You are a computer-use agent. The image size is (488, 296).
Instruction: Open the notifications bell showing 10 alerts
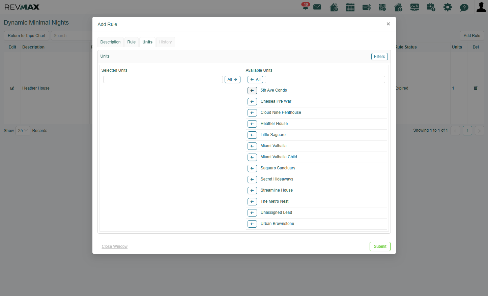(x=306, y=6)
